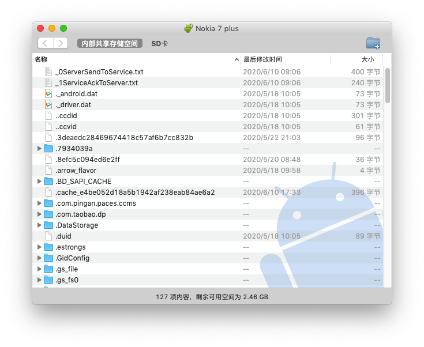Expand the .GidConfig folder

click(39, 258)
